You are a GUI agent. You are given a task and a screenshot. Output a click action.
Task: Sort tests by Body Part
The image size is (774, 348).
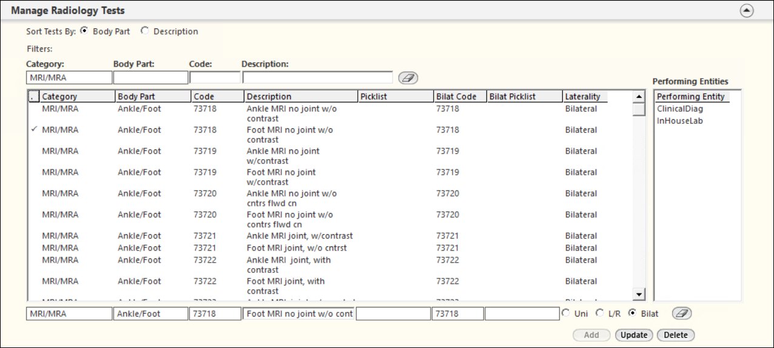tap(84, 31)
